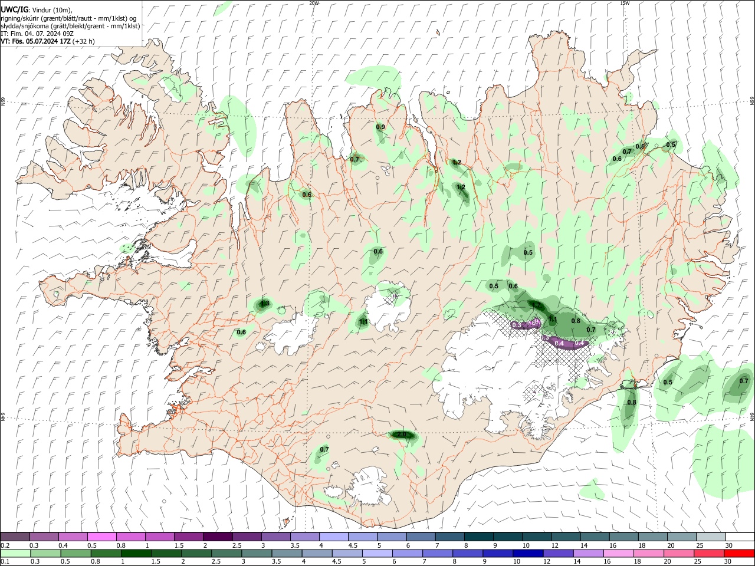Select the violet swatch starting at 12, bottom row
The image size is (755, 566).
[x=558, y=553]
